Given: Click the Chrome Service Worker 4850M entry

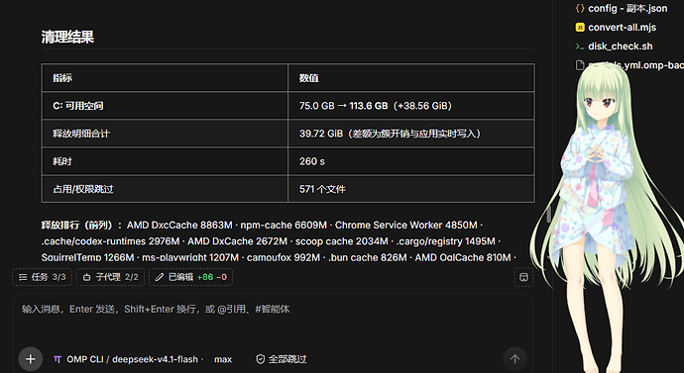Looking at the screenshot, I should coord(406,225).
